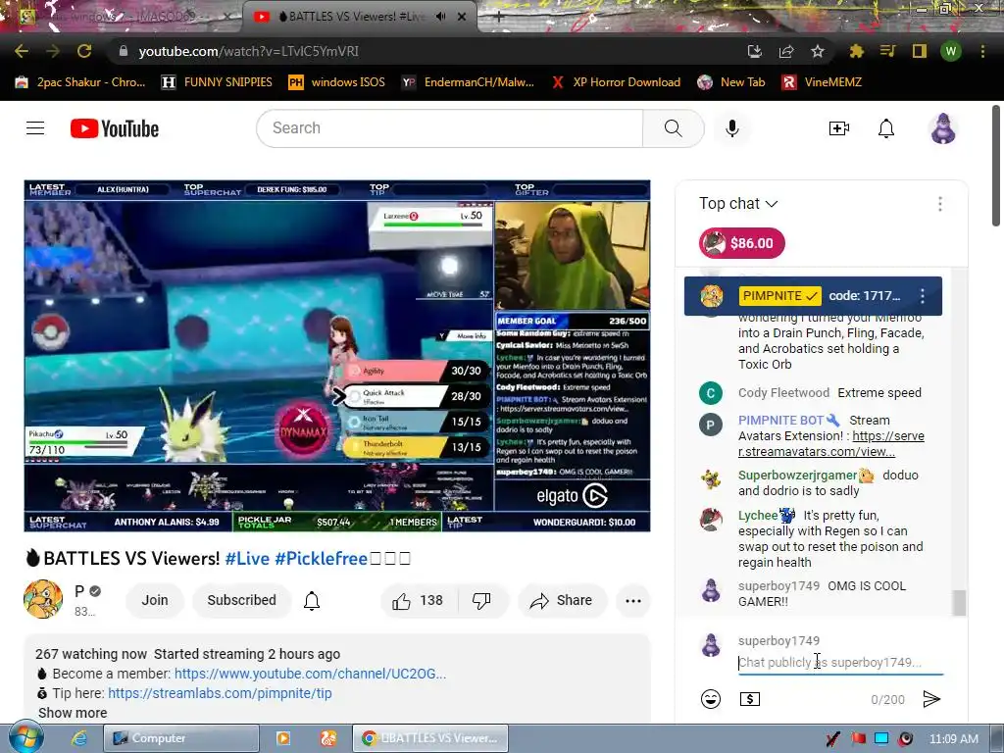This screenshot has height=753, width=1004.
Task: Open streamlabs pimpnite tip link
Action: pyautogui.click(x=220, y=693)
